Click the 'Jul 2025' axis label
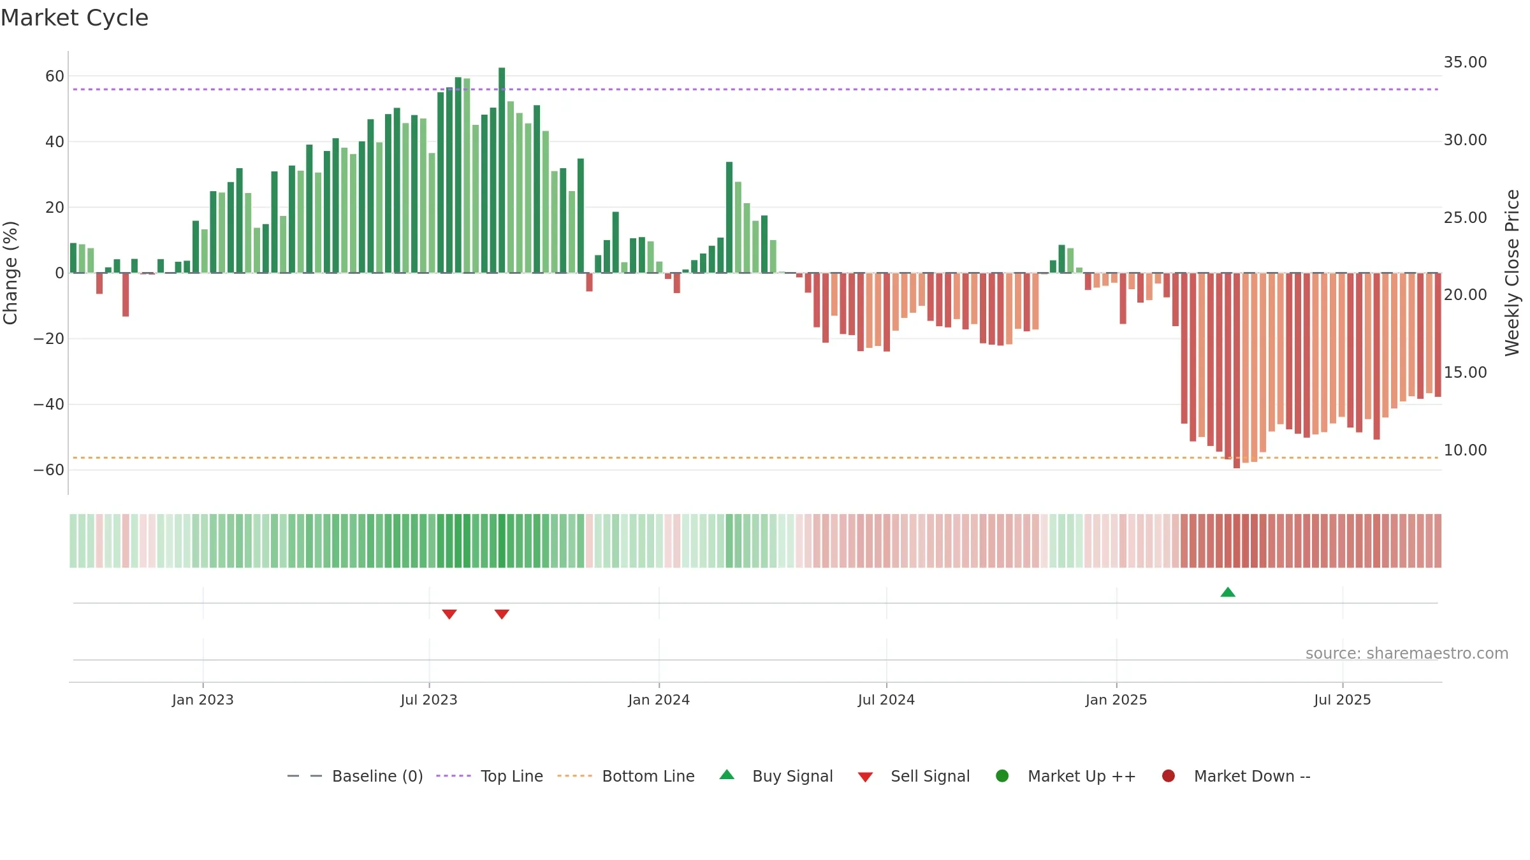Image resolution: width=1530 pixels, height=860 pixels. pyautogui.click(x=1343, y=700)
